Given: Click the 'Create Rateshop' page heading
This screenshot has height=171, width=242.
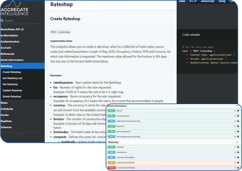Looking at the screenshot, I should click(65, 19).
